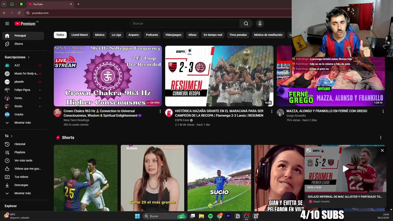Open Shorts in the sidebar
Image resolution: width=393 pixels, height=221 pixels.
[23, 44]
